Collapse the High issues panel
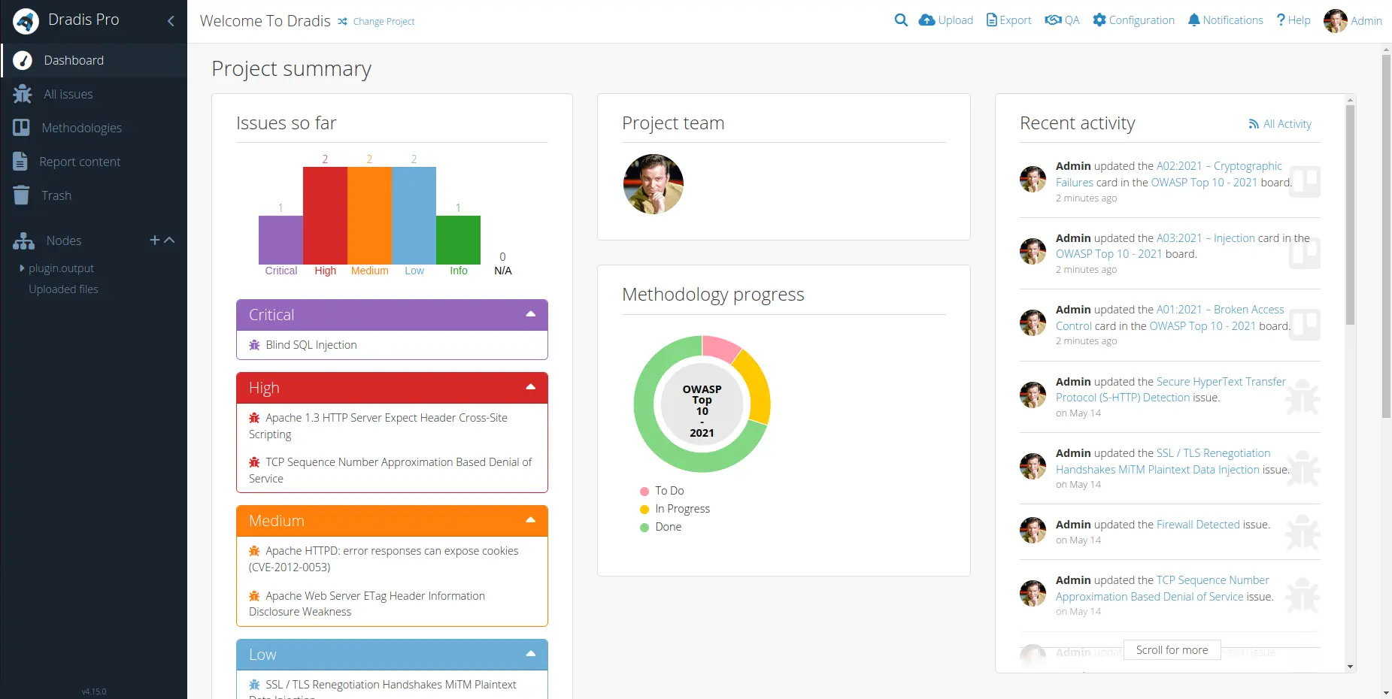 [531, 387]
